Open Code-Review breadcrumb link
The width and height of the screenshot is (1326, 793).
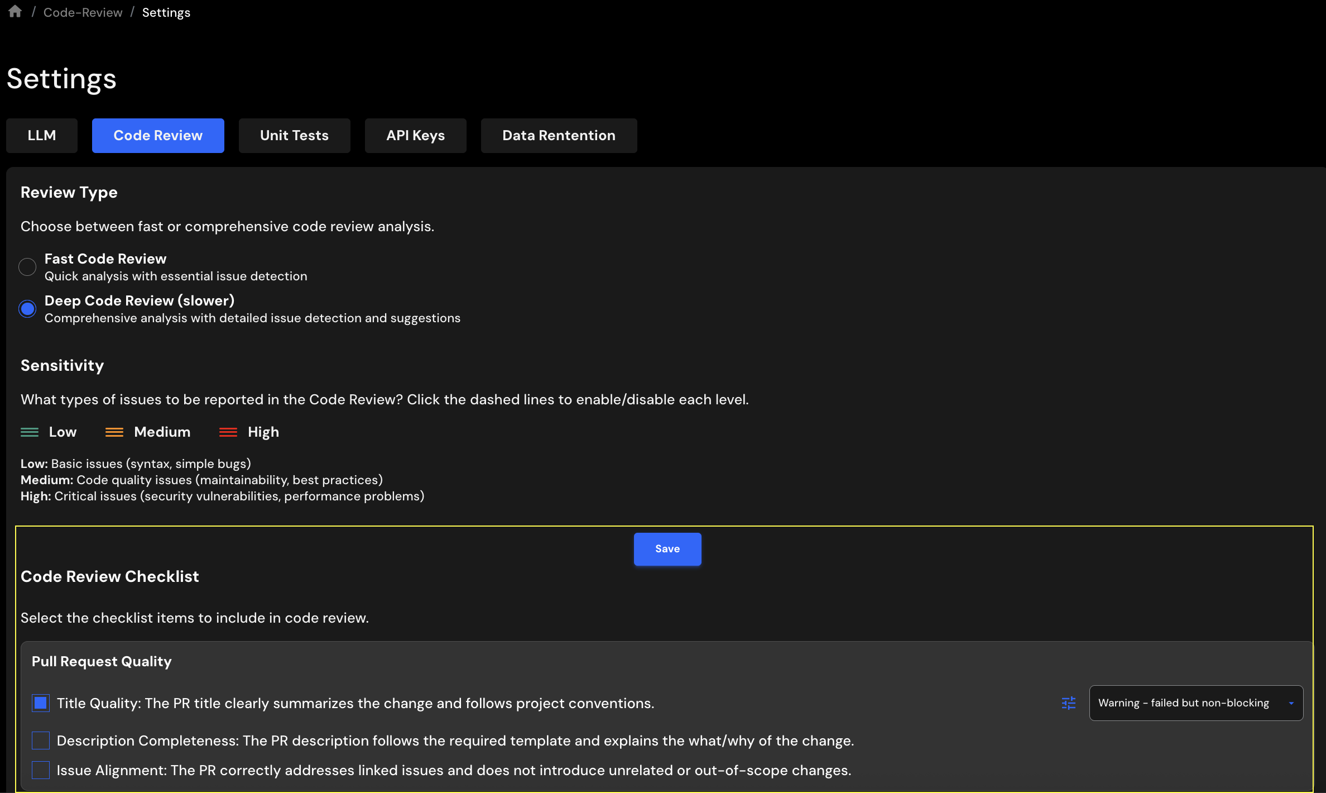(x=83, y=12)
